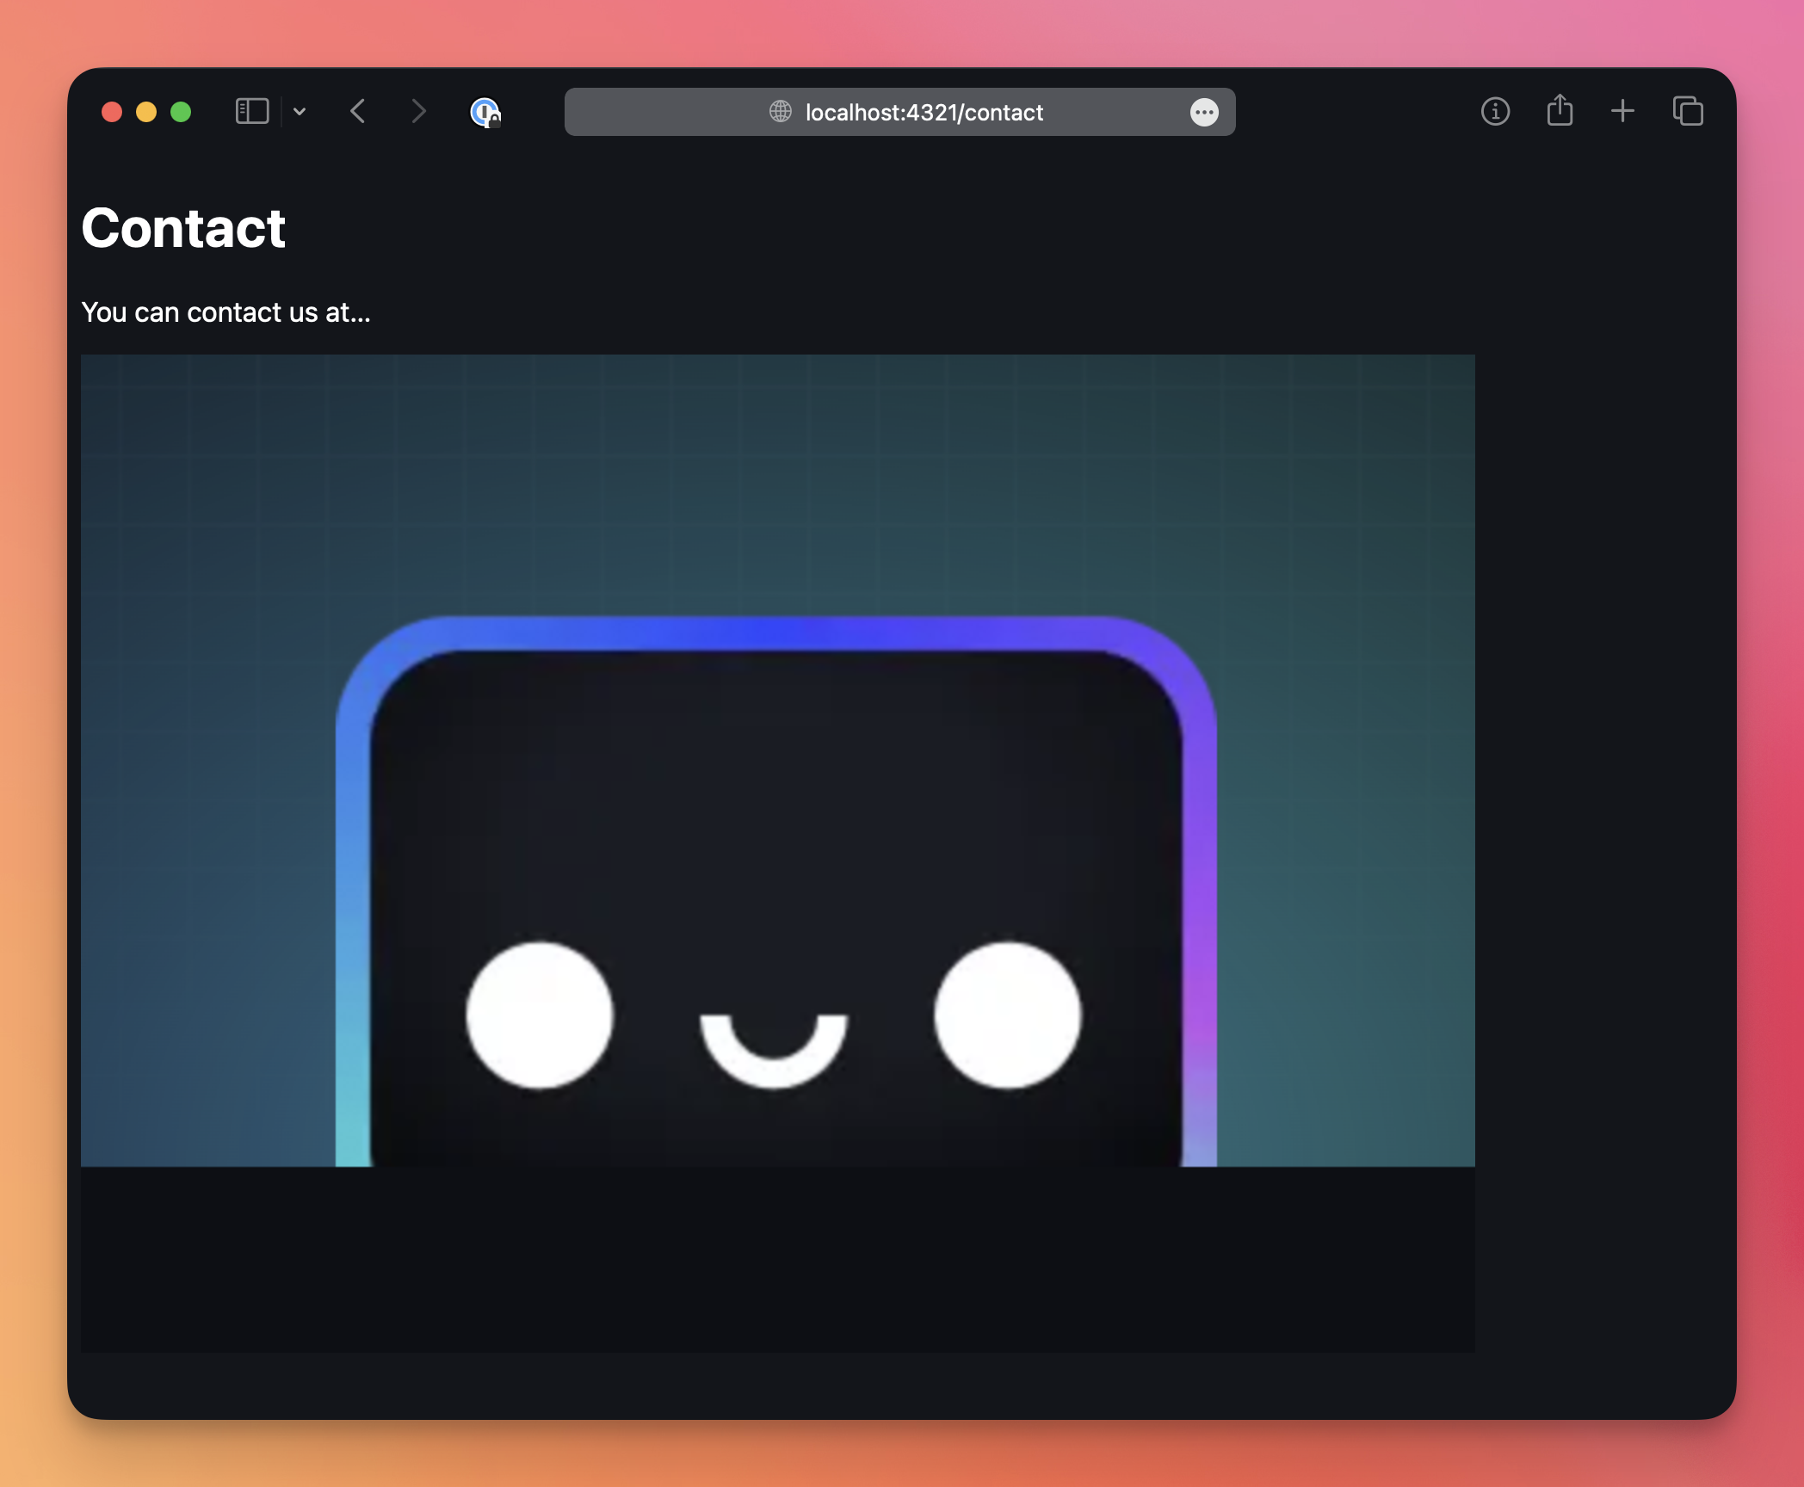1804x1487 pixels.
Task: Enter full screen with green button
Action: click(181, 112)
